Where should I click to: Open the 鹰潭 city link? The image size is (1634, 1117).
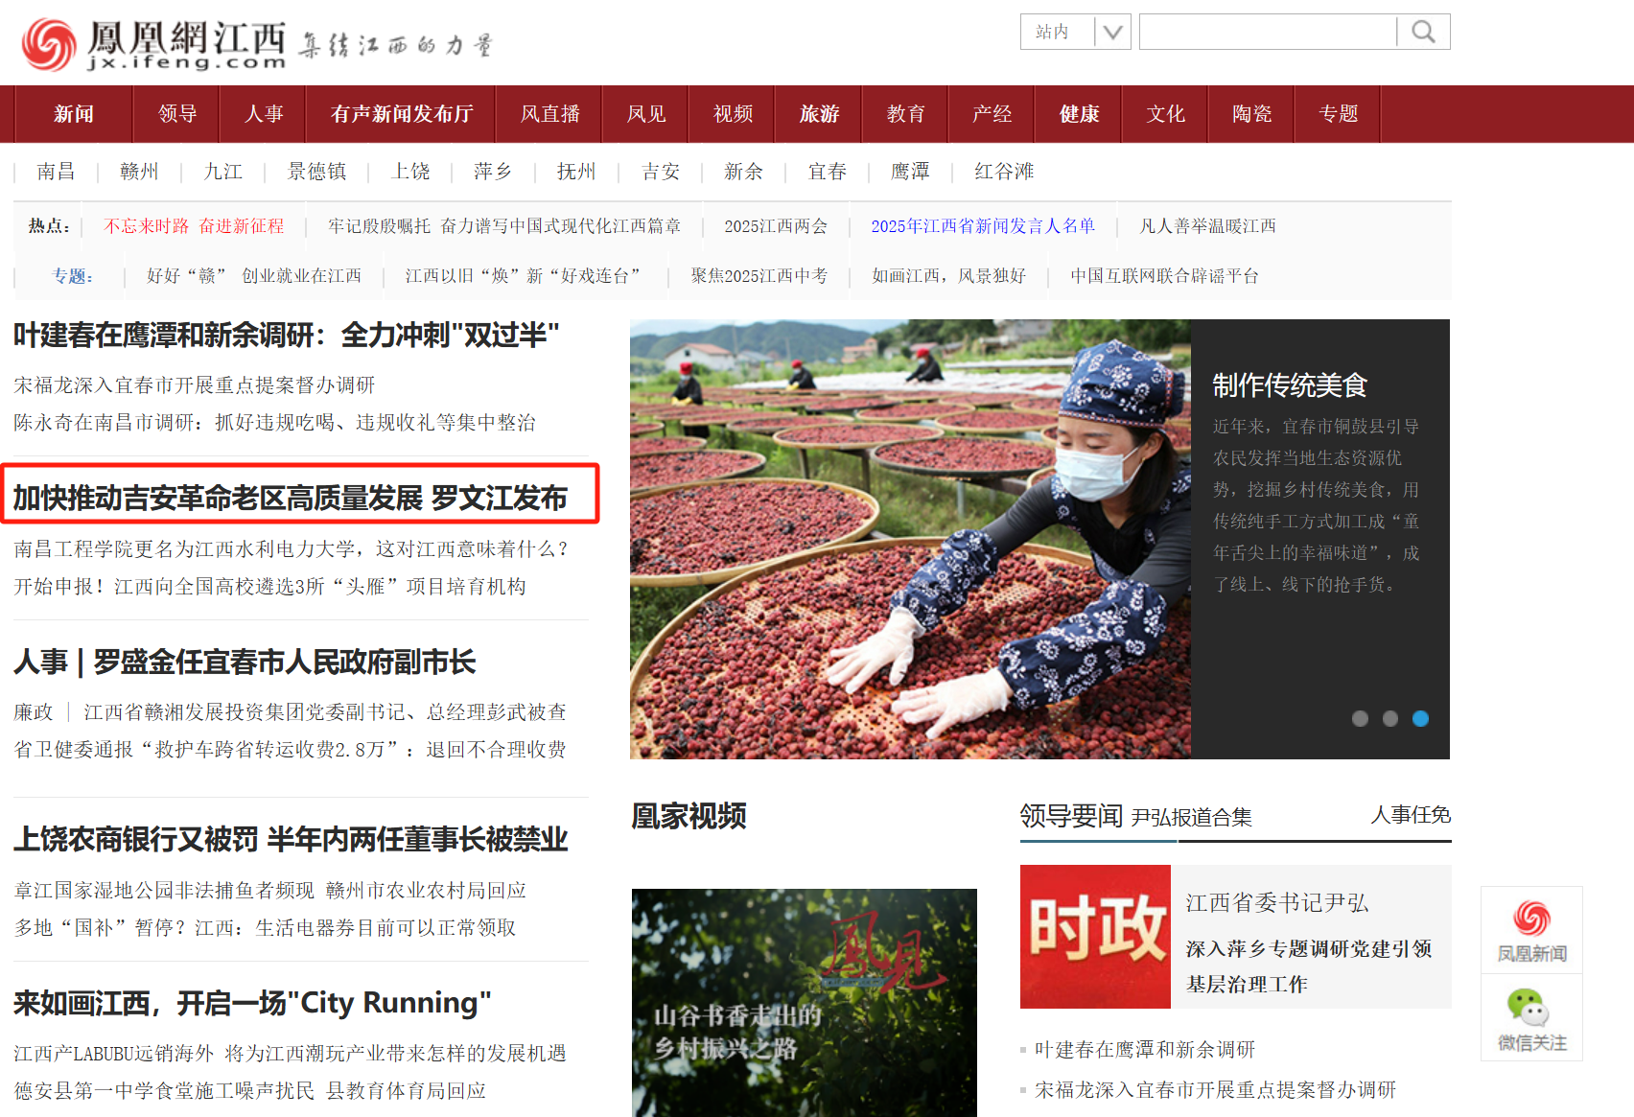[x=910, y=172]
